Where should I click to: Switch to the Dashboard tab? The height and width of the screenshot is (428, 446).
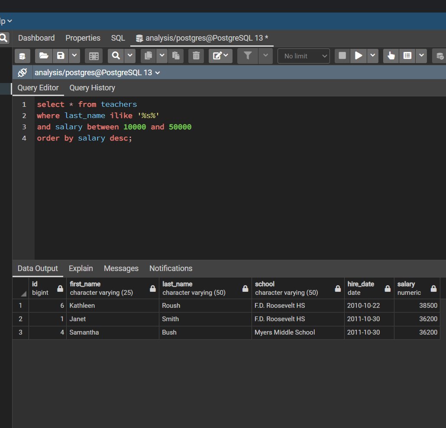pos(36,38)
